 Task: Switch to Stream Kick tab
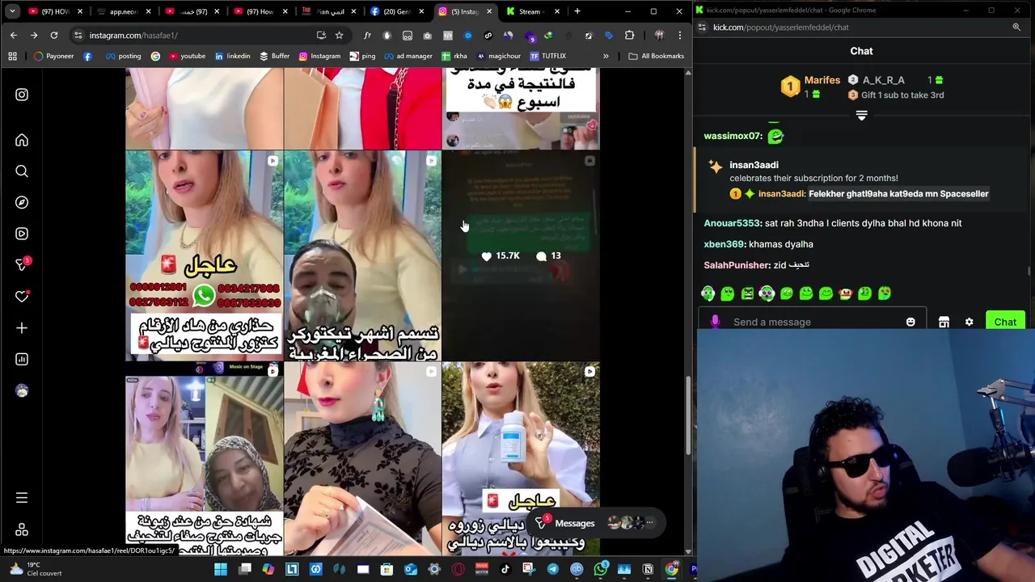(x=534, y=11)
